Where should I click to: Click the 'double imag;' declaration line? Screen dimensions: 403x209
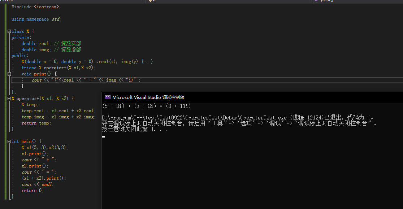click(x=36, y=50)
